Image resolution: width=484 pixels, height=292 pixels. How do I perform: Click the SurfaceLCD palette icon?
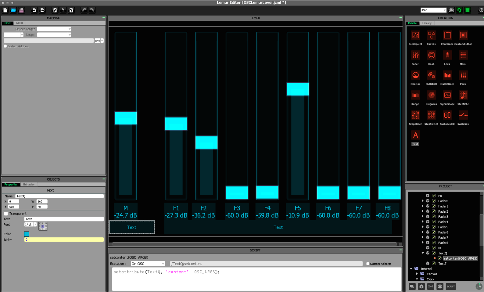pos(447,115)
